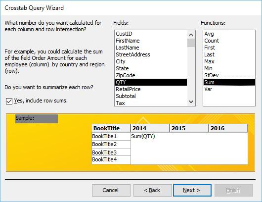Click the Fields list scrollbar thumb
The width and height of the screenshot is (262, 202).
click(x=191, y=43)
